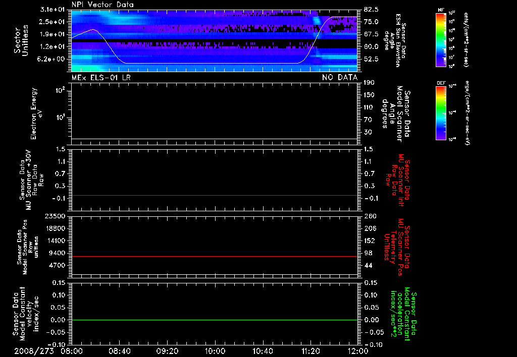Click the '110' scanner angle tick
Viewport: 517px width, 357px height.
click(369, 107)
